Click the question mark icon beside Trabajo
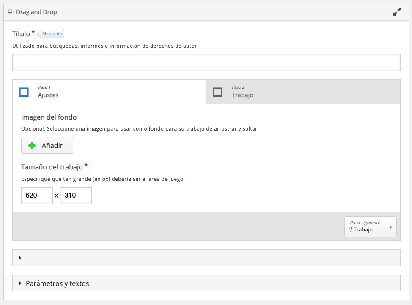The image size is (412, 305). [x=351, y=230]
